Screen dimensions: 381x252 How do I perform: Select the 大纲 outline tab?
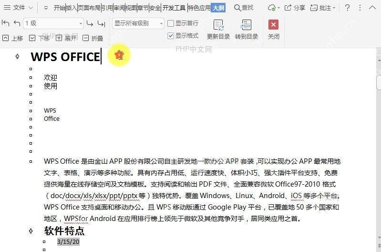218,8
